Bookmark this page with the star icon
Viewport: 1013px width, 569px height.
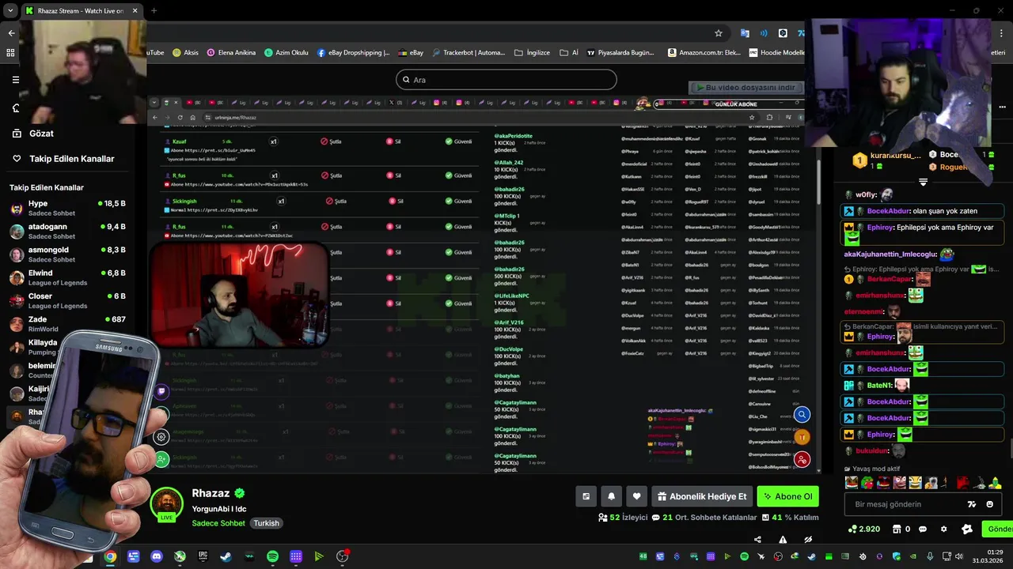(719, 33)
